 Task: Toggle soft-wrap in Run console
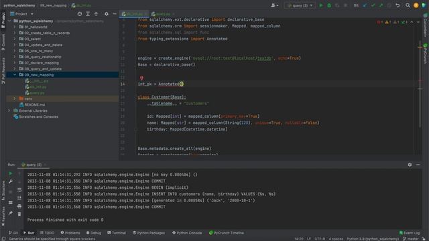click(19, 190)
